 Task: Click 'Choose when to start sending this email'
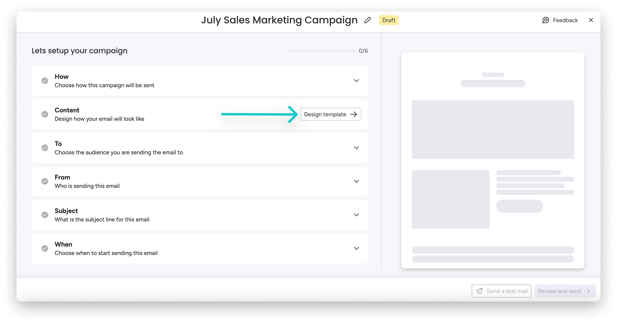(106, 253)
